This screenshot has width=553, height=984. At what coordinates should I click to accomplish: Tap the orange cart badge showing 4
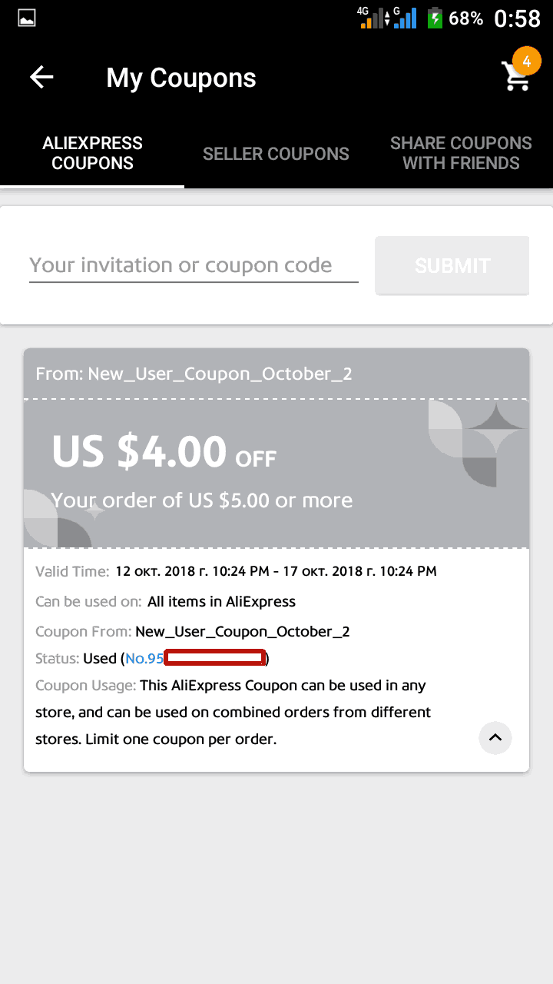[x=526, y=61]
